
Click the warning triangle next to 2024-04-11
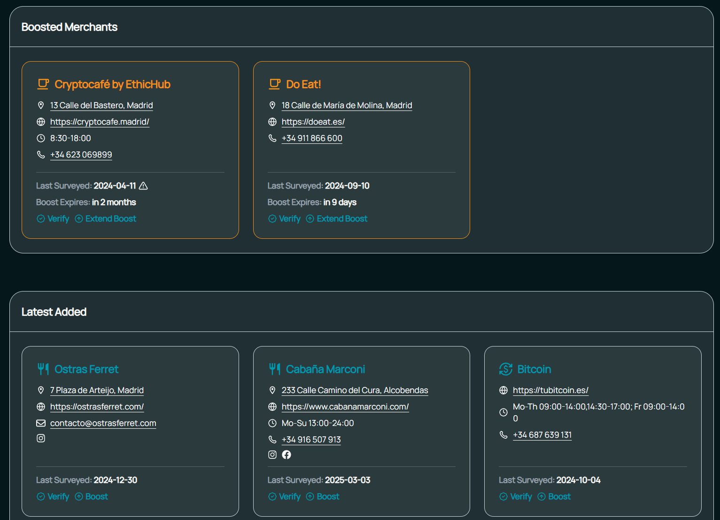[x=143, y=186]
